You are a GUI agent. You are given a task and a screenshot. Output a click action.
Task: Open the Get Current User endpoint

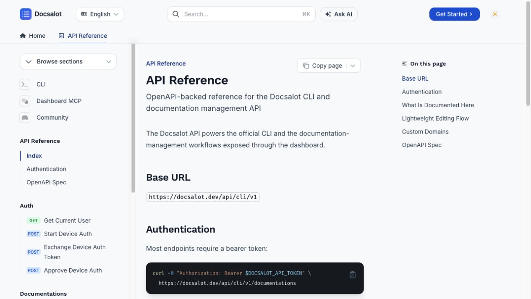tap(67, 220)
